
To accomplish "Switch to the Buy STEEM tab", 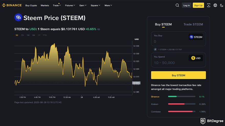I will click(163, 24).
